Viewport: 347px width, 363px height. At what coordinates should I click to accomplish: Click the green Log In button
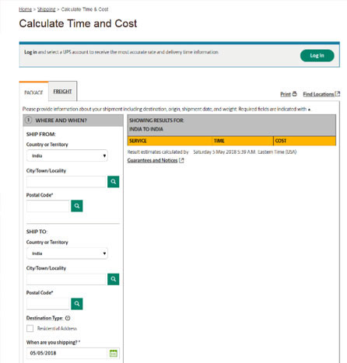[x=317, y=55]
